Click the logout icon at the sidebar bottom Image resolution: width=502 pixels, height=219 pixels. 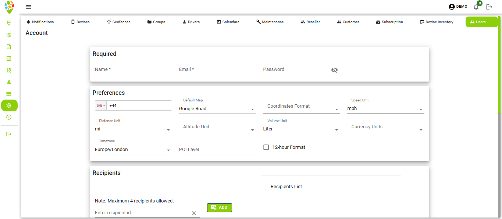9,134
